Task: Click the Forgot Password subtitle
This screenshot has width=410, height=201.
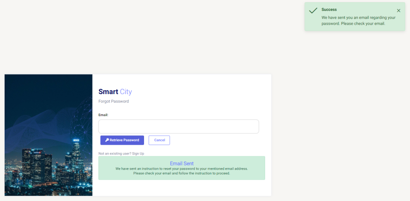Action: (x=114, y=101)
